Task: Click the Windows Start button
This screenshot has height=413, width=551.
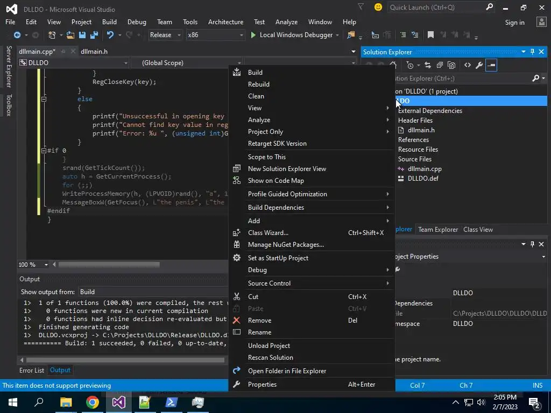Action: [x=13, y=402]
